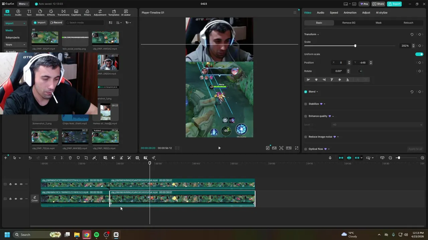
Task: Click the Rotate dial control
Action: click(360, 71)
